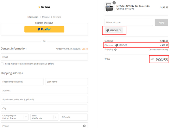Check the news and exclusive offers box
Image resolution: width=169 pixels, height=128 pixels.
2,64
